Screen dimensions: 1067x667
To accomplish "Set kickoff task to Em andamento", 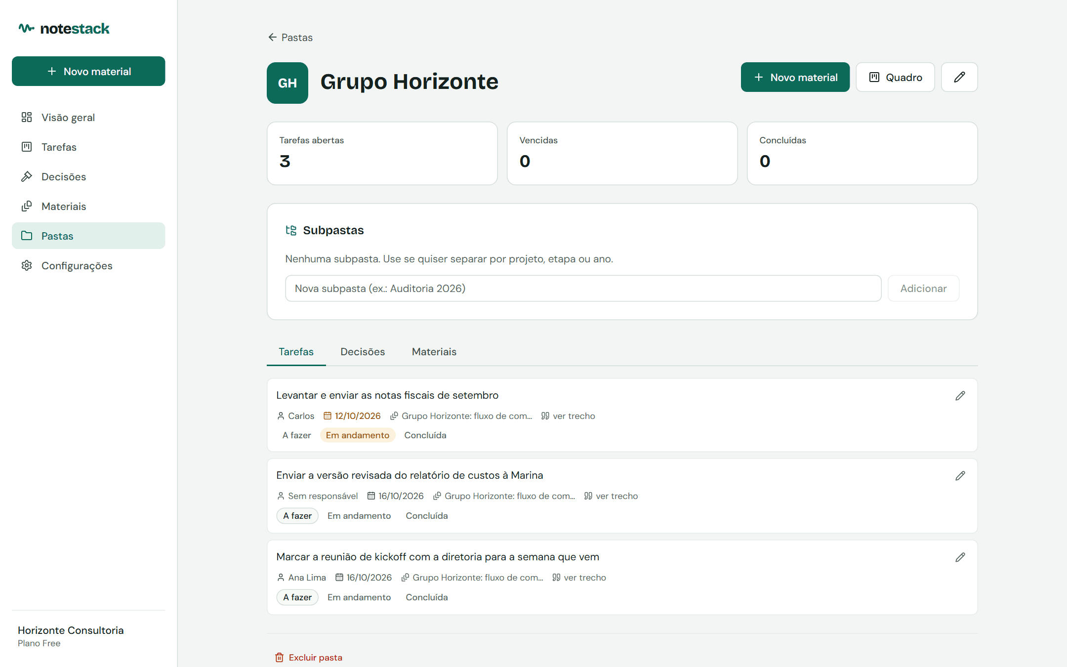I will pyautogui.click(x=359, y=597).
